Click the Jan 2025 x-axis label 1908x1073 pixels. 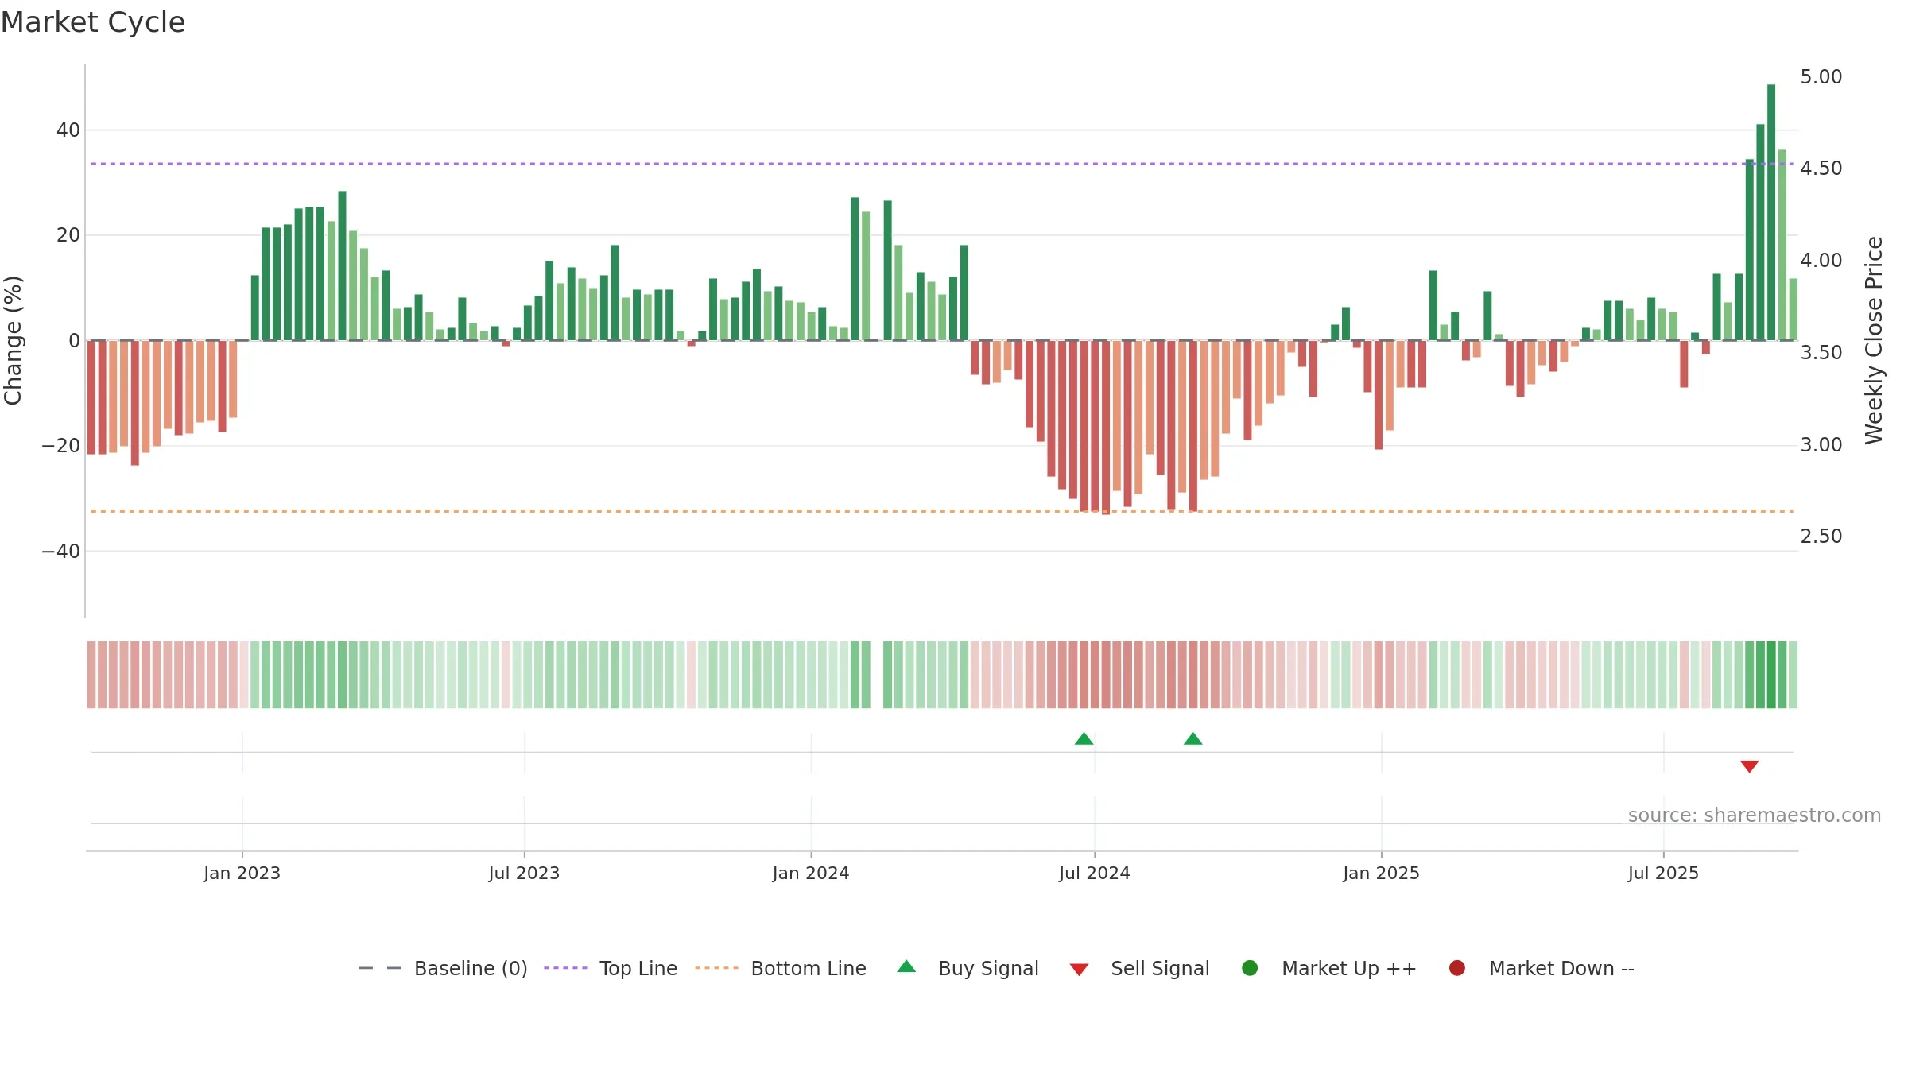click(1381, 873)
